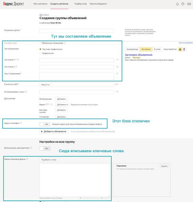Click the clear X icon under keyword box
The image size is (193, 202).
pyautogui.click(x=102, y=198)
